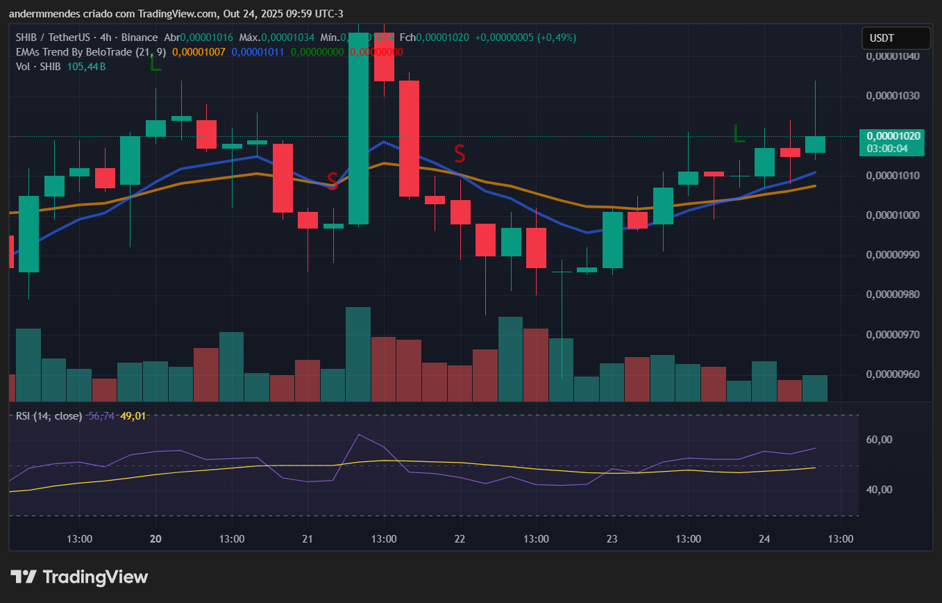Click the most recent candle on the chart
The height and width of the screenshot is (603, 942).
815,144
